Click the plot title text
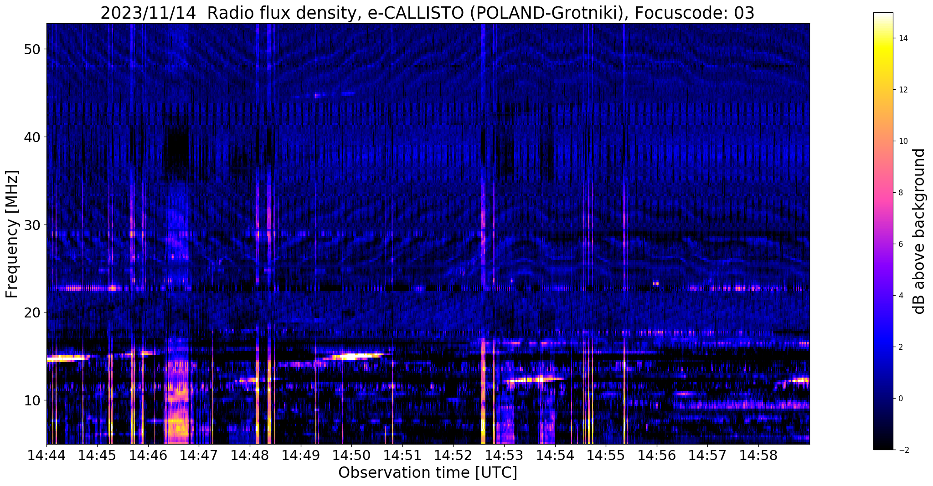 pos(428,13)
